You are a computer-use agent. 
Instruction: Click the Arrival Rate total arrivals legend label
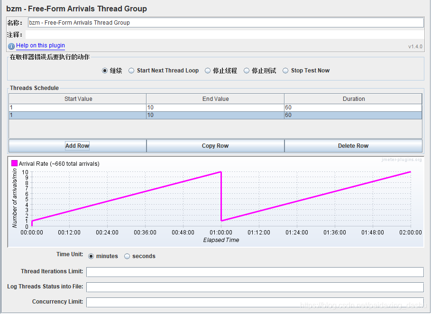point(59,164)
